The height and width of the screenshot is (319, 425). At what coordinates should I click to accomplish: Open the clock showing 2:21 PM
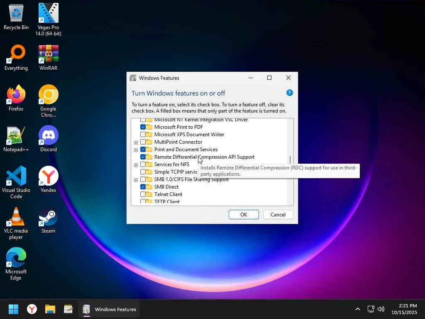tap(404, 309)
